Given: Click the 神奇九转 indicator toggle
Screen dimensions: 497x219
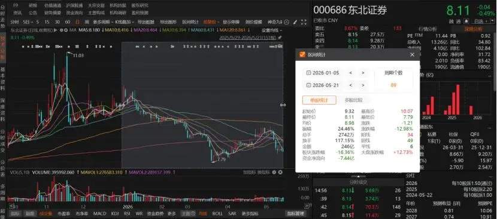Looking at the screenshot, I should (275, 22).
